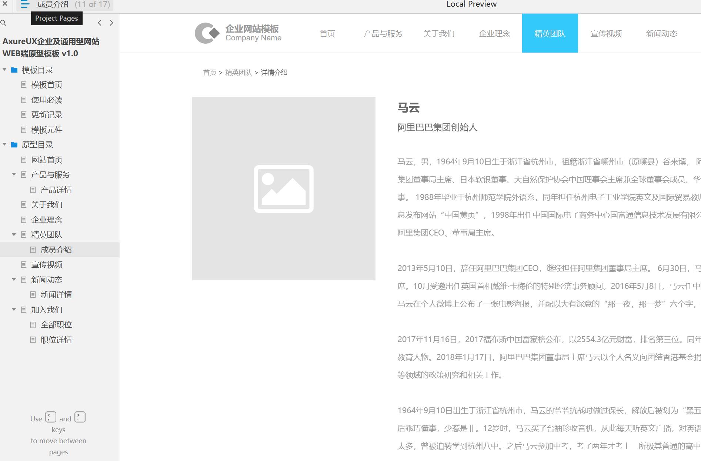Go to the previous page using left arrow icon
Viewport: 701px width, 461px height.
click(x=100, y=23)
